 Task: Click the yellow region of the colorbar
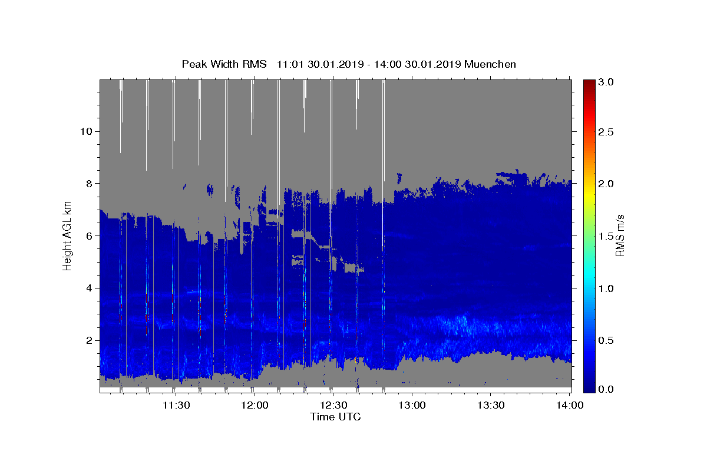(589, 197)
